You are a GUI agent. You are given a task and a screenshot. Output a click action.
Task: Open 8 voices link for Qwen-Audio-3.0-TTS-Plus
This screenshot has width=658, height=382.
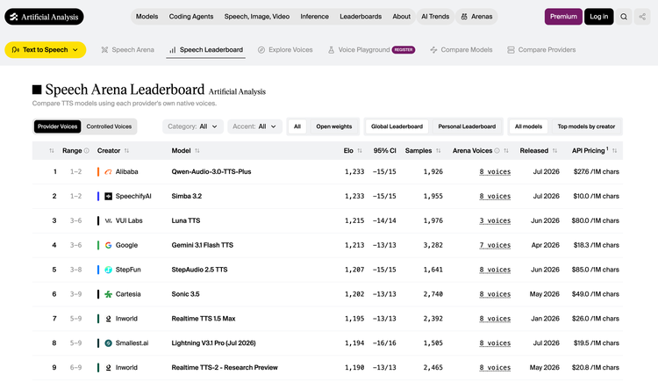495,171
